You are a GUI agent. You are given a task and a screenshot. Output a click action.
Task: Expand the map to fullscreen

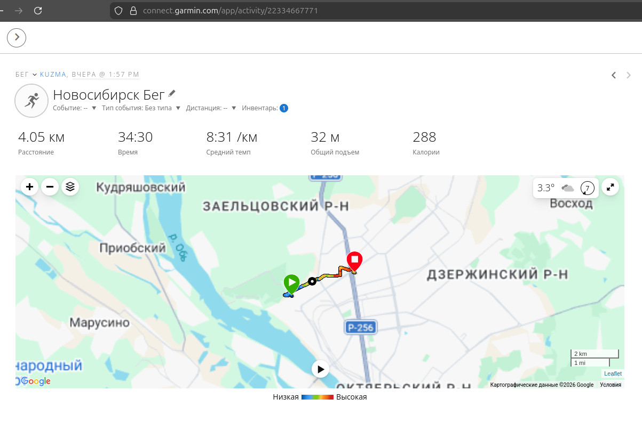pos(611,188)
